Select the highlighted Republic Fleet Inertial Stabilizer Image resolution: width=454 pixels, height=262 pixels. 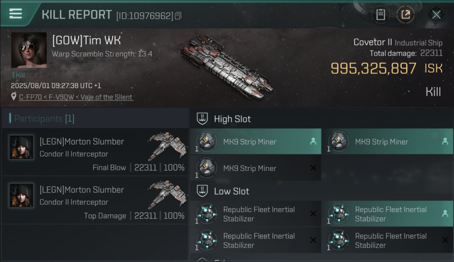click(x=387, y=214)
